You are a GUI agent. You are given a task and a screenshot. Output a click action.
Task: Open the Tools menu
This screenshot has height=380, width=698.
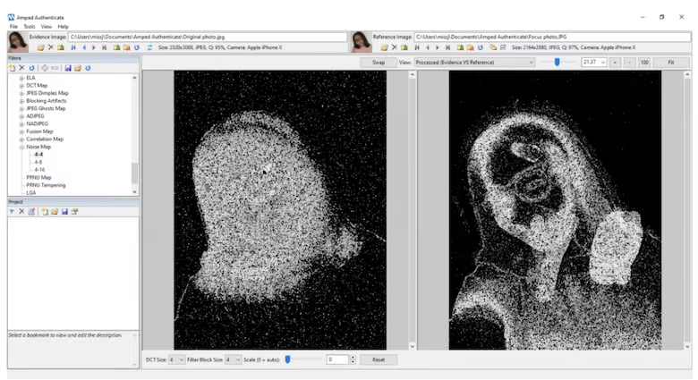[x=30, y=27]
